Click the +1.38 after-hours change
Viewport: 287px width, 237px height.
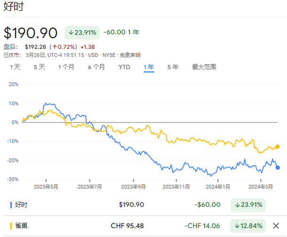click(x=88, y=47)
